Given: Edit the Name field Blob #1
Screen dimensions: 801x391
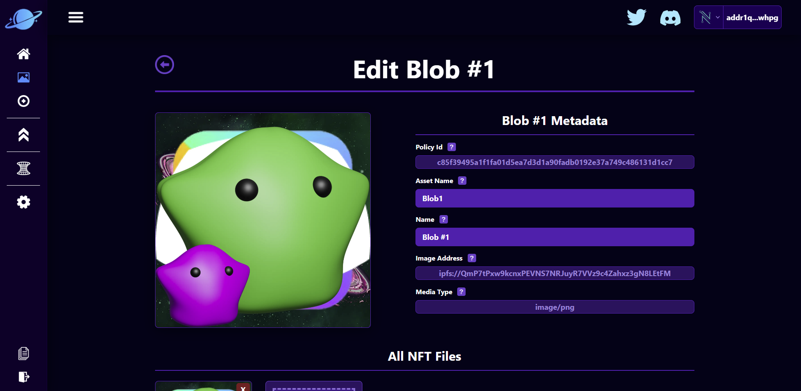Looking at the screenshot, I should 555,237.
